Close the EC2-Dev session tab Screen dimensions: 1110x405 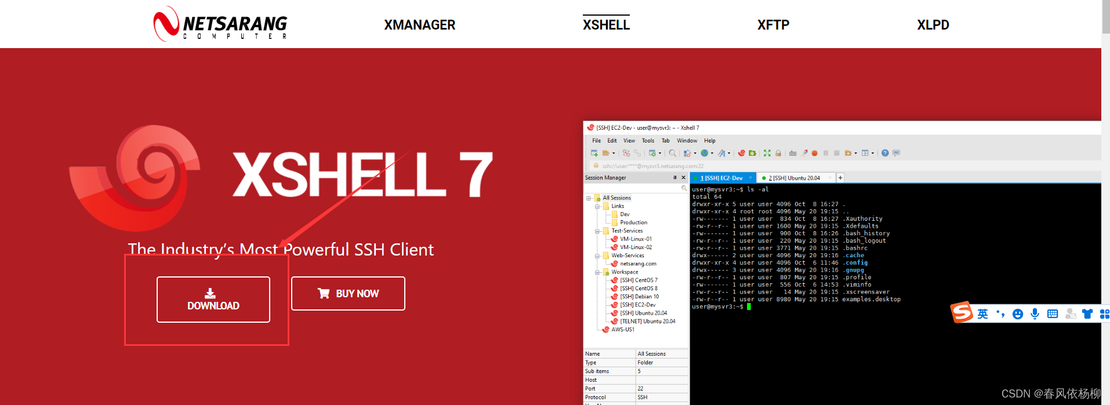click(750, 177)
